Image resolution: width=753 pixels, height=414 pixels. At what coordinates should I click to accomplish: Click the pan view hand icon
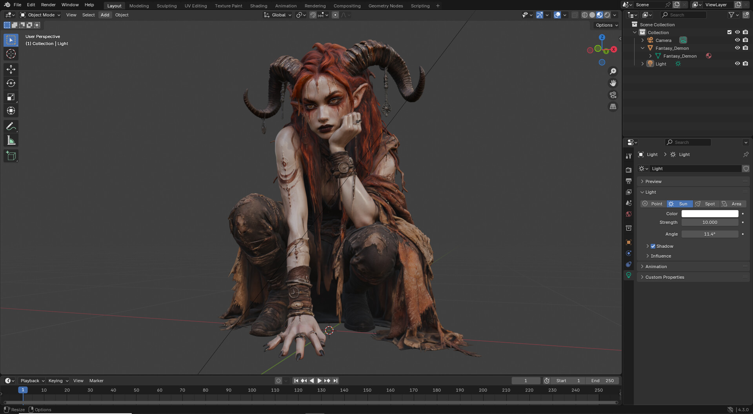tap(613, 83)
